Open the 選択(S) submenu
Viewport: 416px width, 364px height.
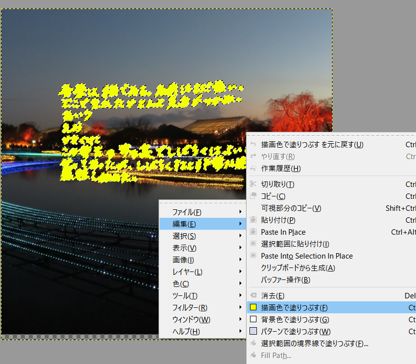pos(203,236)
